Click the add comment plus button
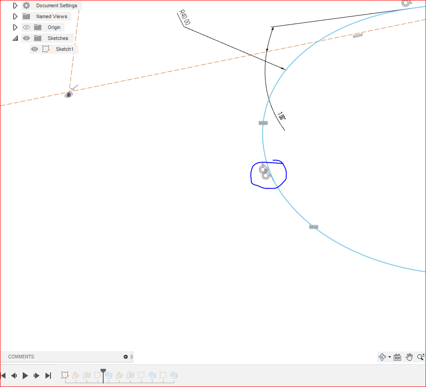The image size is (426, 387). pyautogui.click(x=125, y=357)
